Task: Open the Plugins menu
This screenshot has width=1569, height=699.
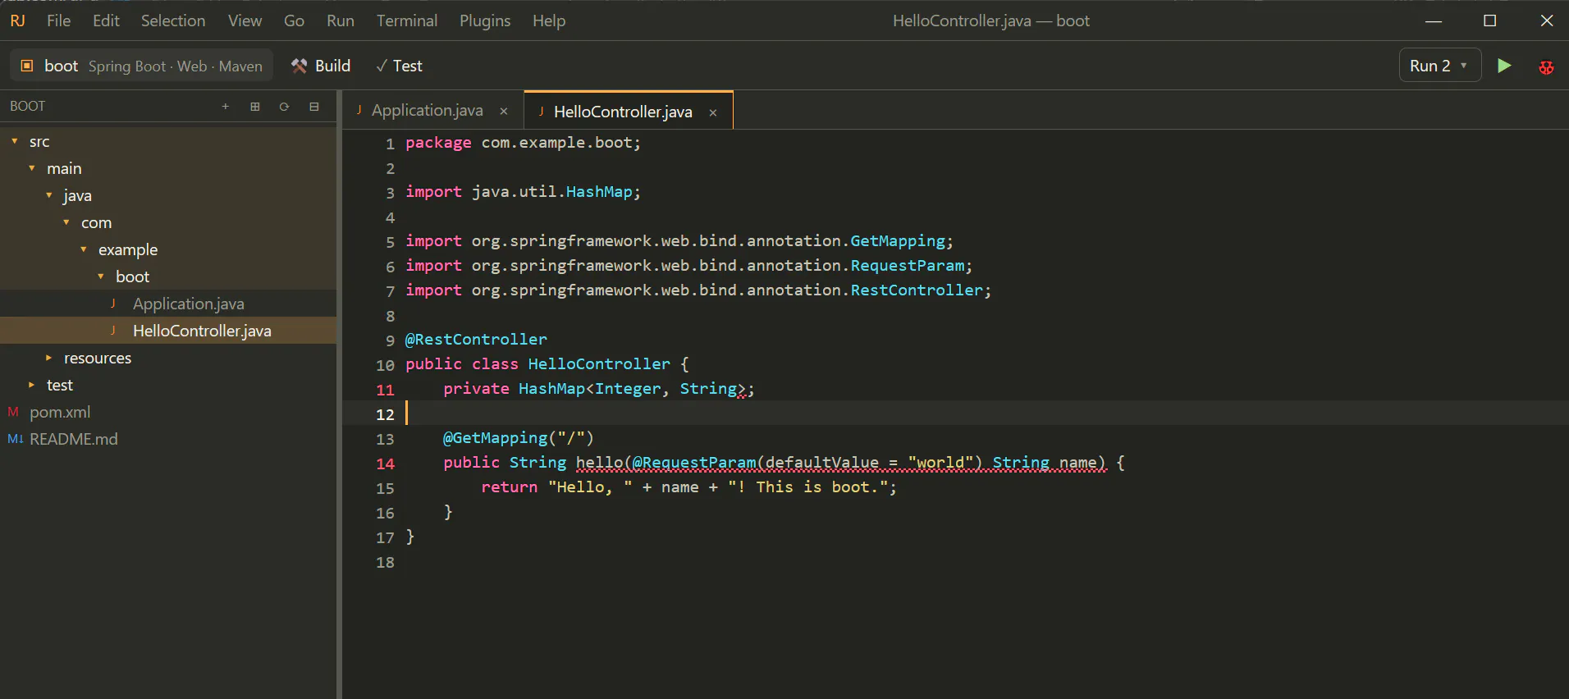Action: 485,21
